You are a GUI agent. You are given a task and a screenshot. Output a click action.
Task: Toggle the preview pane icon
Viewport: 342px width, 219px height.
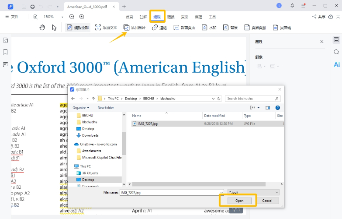[x=268, y=108]
